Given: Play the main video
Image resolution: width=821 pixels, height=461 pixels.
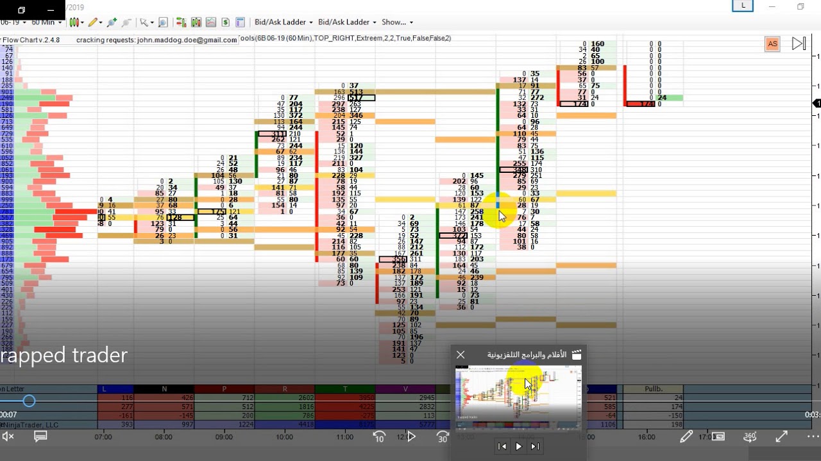Looking at the screenshot, I should click(x=411, y=437).
